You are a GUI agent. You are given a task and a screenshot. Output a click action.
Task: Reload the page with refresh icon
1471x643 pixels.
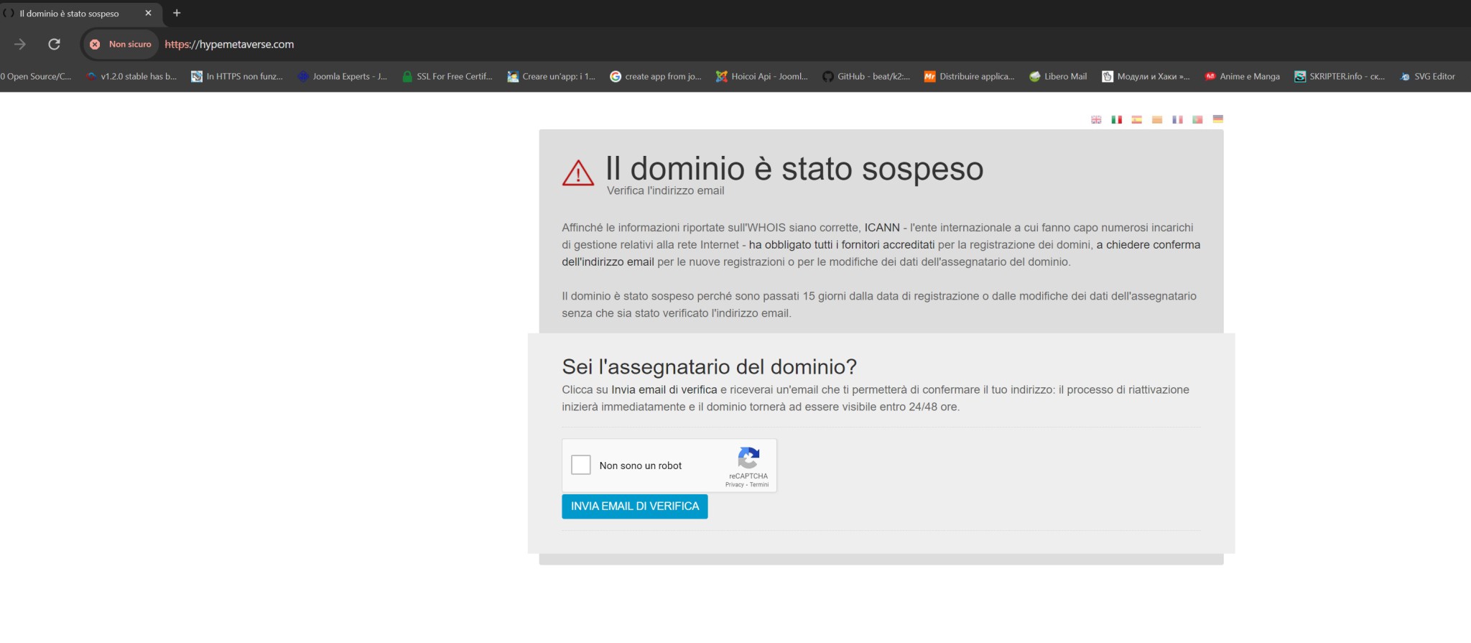[54, 45]
